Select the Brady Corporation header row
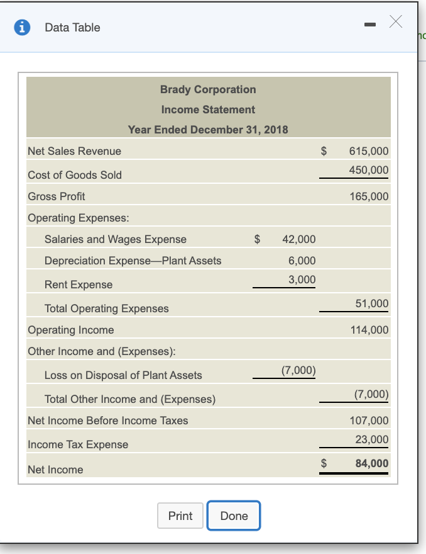Screen dimensions: 426x554 (x=208, y=89)
